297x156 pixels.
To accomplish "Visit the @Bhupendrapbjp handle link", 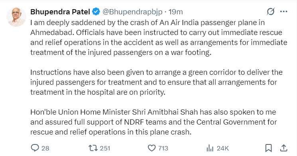I will [x=132, y=12].
